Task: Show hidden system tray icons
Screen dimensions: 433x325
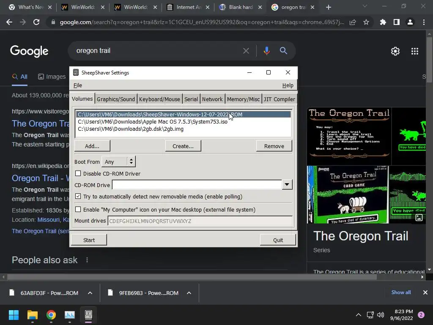Action: (x=359, y=315)
